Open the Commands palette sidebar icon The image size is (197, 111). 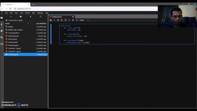pyautogui.click(x=2, y=31)
